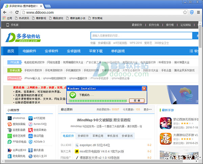Open the 大唐游仙记手游 game thumbnail
The image size is (203, 164).
(165, 139)
